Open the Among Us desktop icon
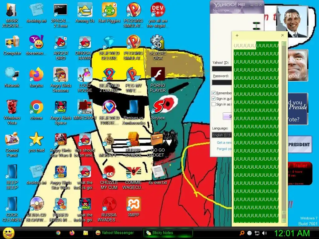 click(x=85, y=12)
